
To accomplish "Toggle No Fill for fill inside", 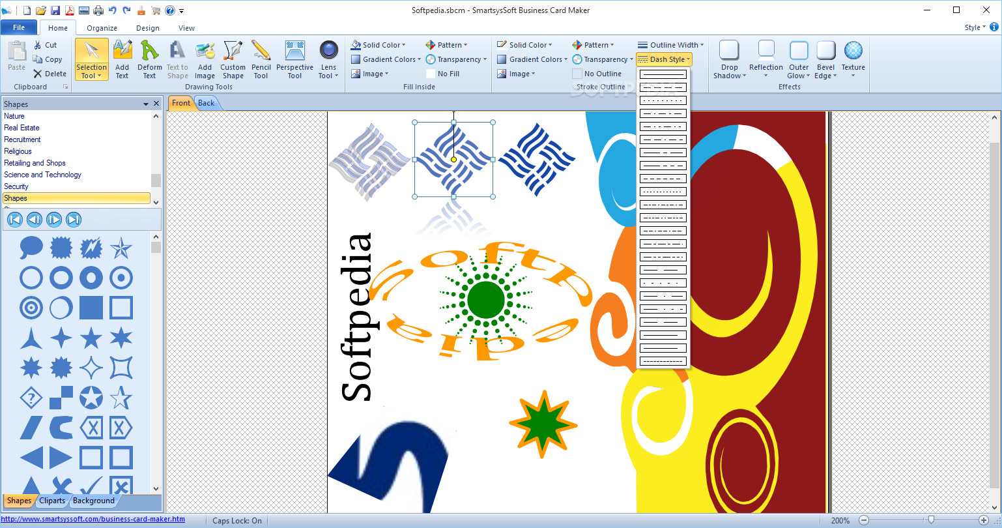I will 442,74.
